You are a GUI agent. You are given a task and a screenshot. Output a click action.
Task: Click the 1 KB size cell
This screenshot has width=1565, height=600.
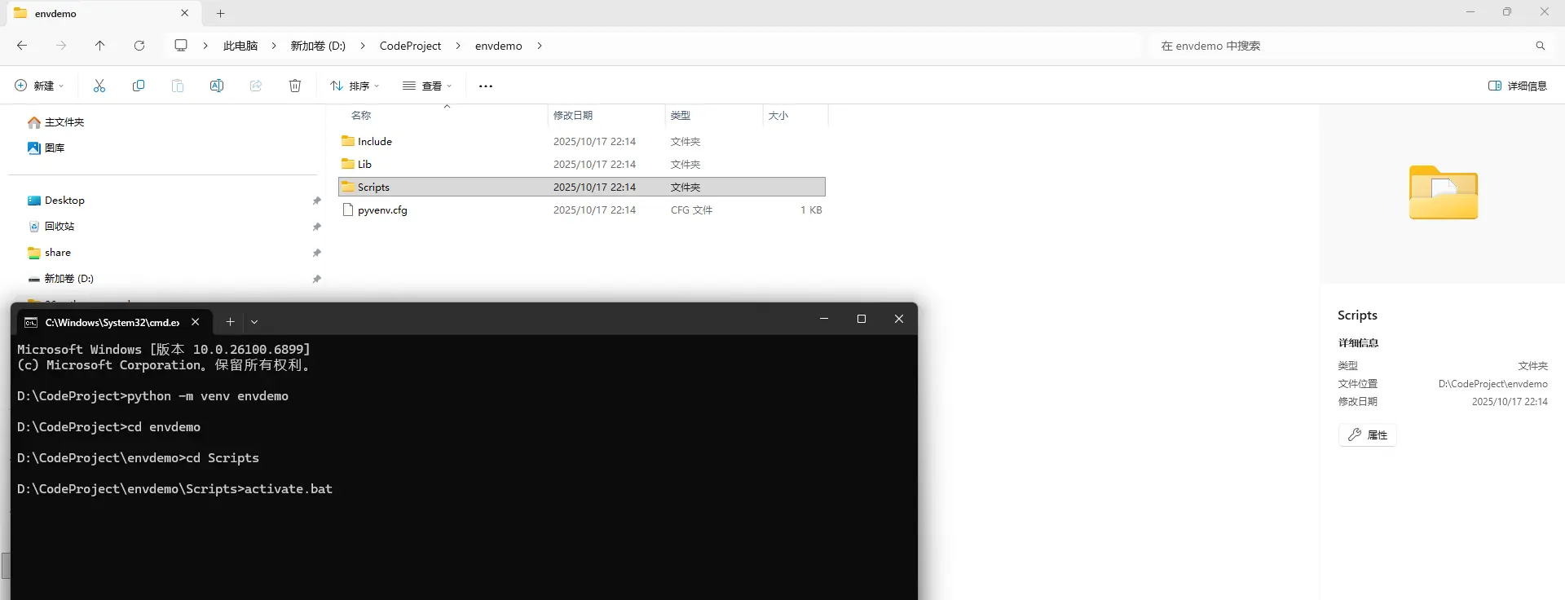[811, 210]
